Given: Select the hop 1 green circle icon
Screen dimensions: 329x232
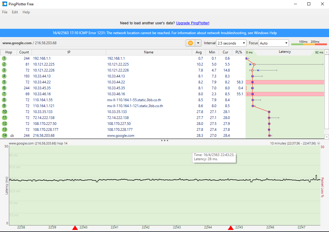Looking at the screenshot, I should coord(4,58).
